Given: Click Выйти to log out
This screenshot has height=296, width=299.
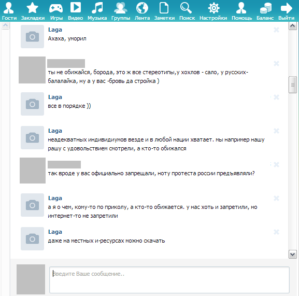Looking at the screenshot, I should tap(286, 11).
